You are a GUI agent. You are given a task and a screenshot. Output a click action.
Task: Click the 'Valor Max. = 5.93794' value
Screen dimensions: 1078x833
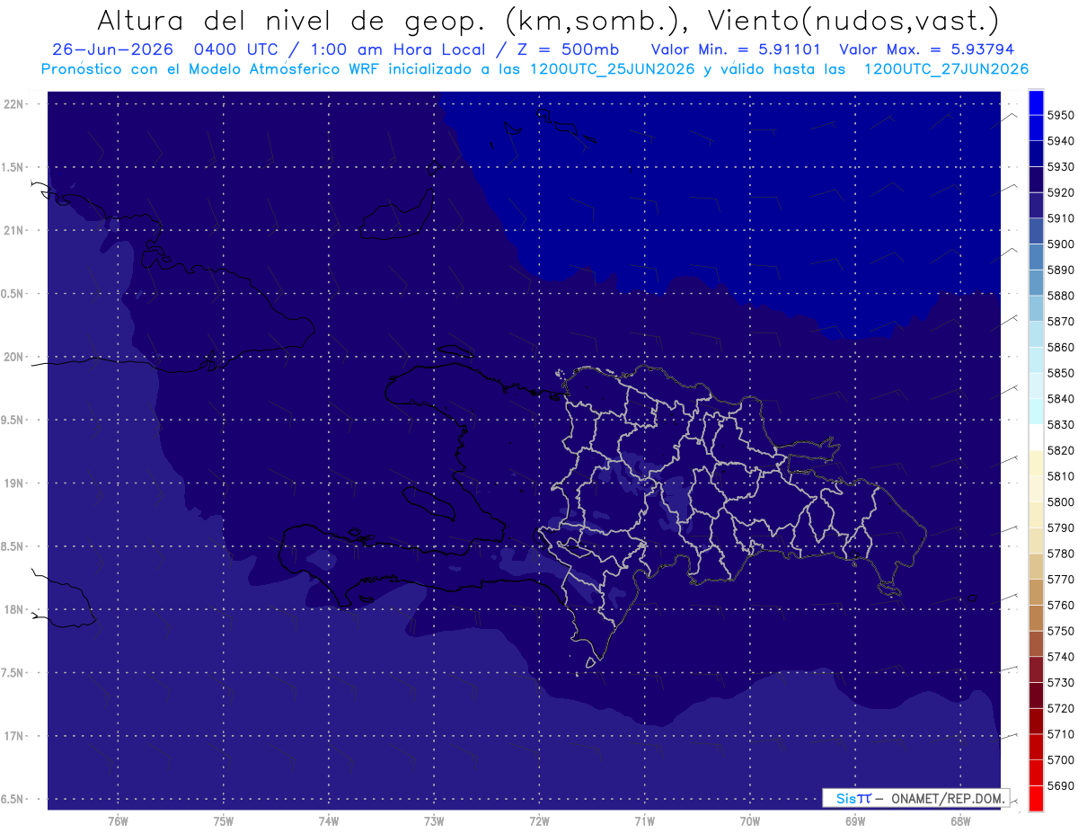pos(926,49)
